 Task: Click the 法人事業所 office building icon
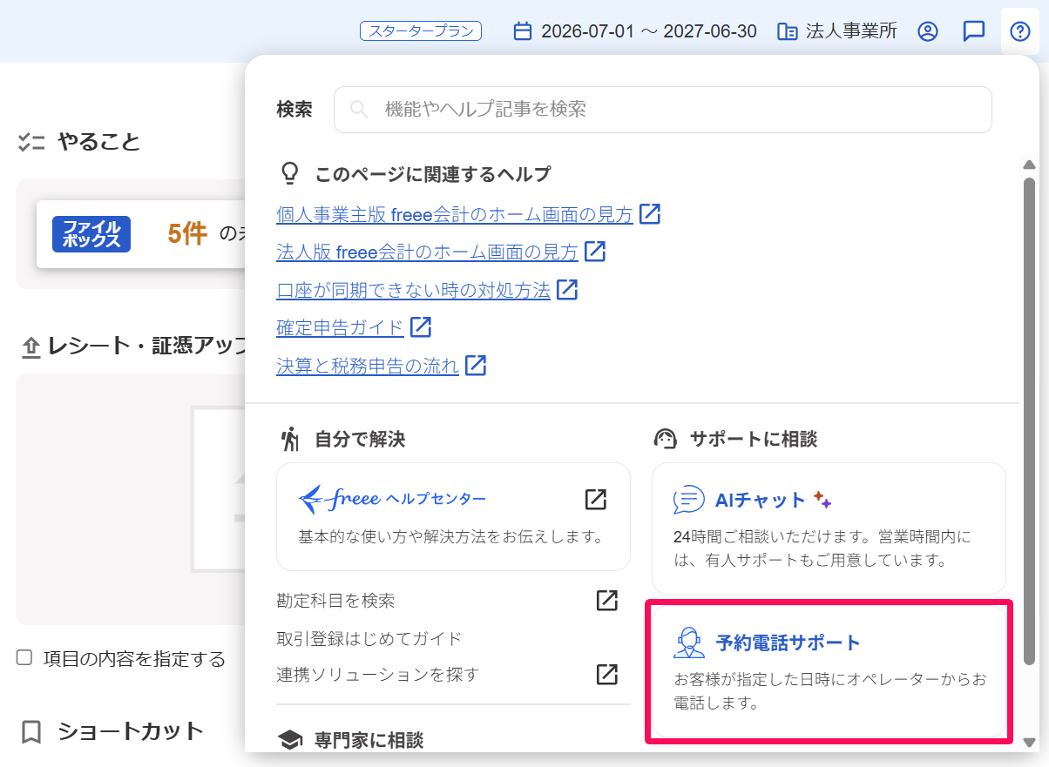coord(788,31)
